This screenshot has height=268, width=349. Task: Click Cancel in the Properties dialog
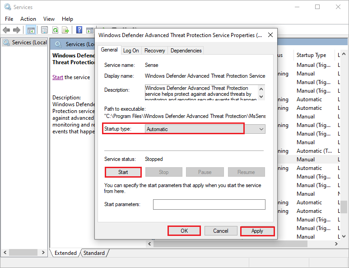(221, 231)
